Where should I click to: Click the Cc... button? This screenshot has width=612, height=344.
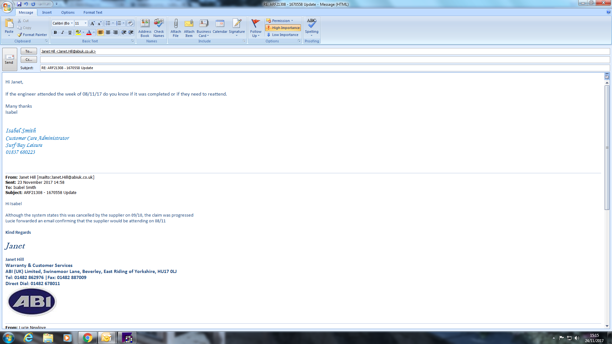pyautogui.click(x=29, y=60)
